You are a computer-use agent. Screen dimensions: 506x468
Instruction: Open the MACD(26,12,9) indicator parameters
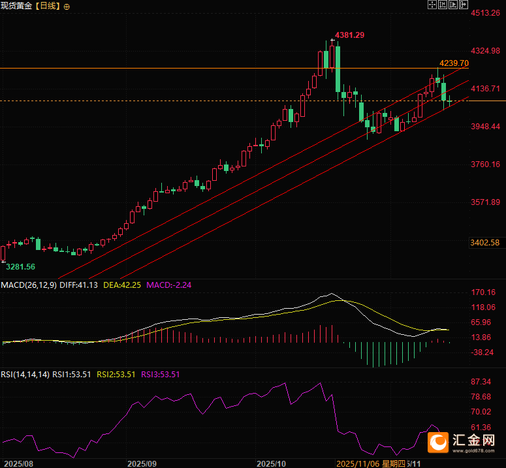tap(29, 285)
